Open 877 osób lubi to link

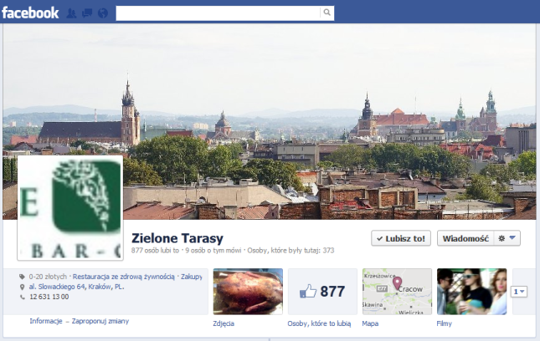tap(155, 251)
